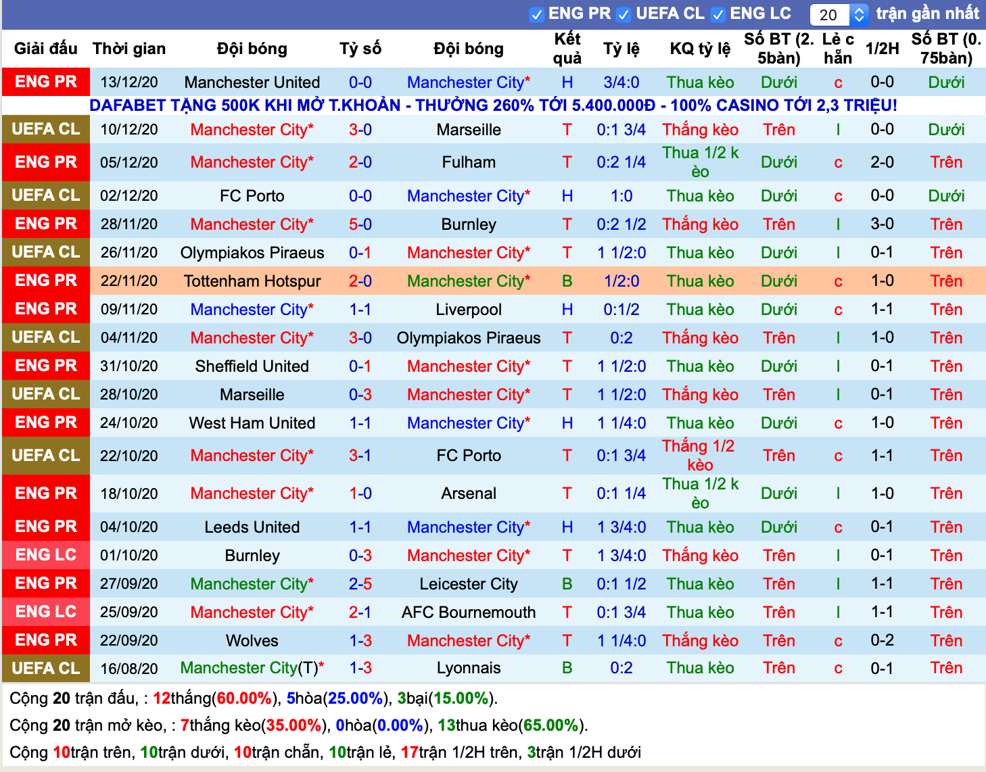Click the date 22/11/20
Image resolution: width=986 pixels, height=772 pixels.
coord(129,281)
